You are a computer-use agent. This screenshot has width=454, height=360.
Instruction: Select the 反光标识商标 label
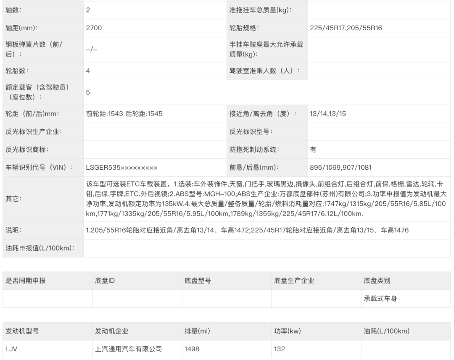[x=27, y=150]
